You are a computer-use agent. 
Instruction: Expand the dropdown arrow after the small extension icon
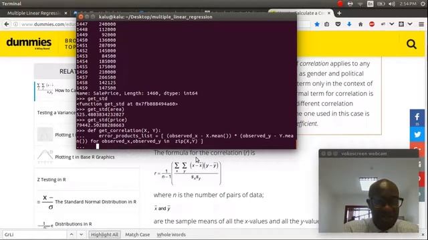(x=392, y=24)
